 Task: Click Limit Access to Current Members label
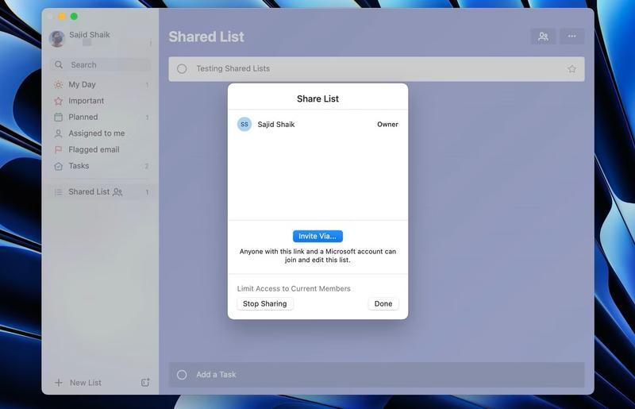point(294,288)
